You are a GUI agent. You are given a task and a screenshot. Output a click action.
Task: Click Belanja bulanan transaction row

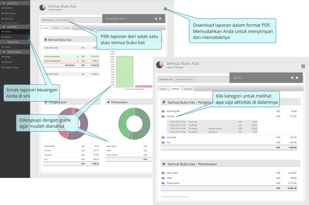pos(212,129)
